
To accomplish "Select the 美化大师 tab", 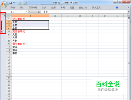I will click(x=83, y=8).
